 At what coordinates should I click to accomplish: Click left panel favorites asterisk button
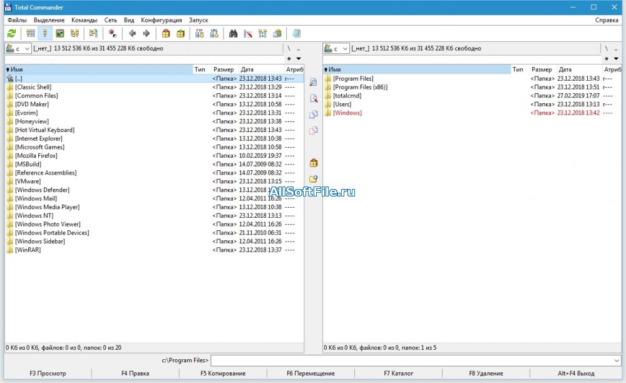click(289, 59)
